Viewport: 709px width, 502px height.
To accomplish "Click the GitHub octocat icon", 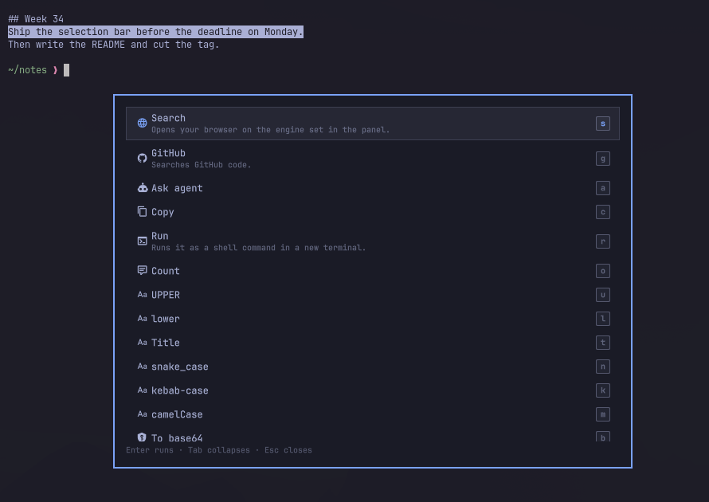I will coord(142,159).
